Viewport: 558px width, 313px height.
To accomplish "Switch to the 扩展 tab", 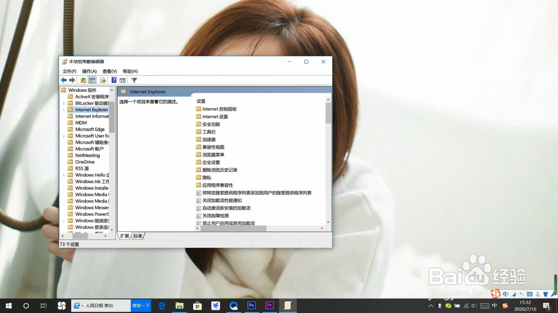I will (x=125, y=236).
